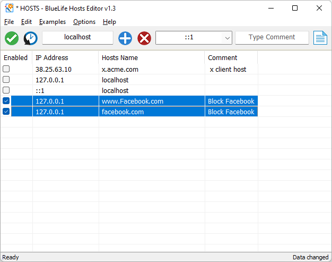Click the Type Comment field

(272, 38)
